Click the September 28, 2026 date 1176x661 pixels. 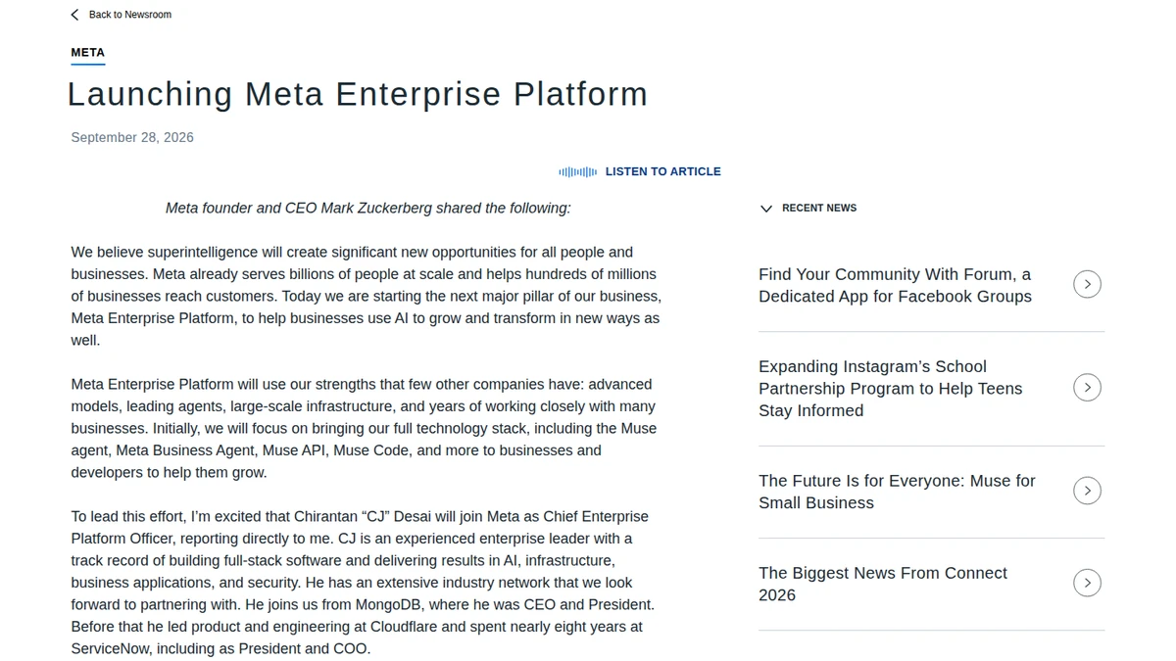pyautogui.click(x=132, y=137)
